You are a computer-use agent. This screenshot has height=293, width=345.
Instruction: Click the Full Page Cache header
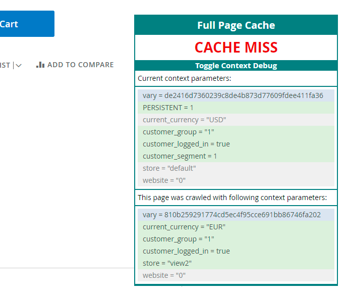(236, 25)
